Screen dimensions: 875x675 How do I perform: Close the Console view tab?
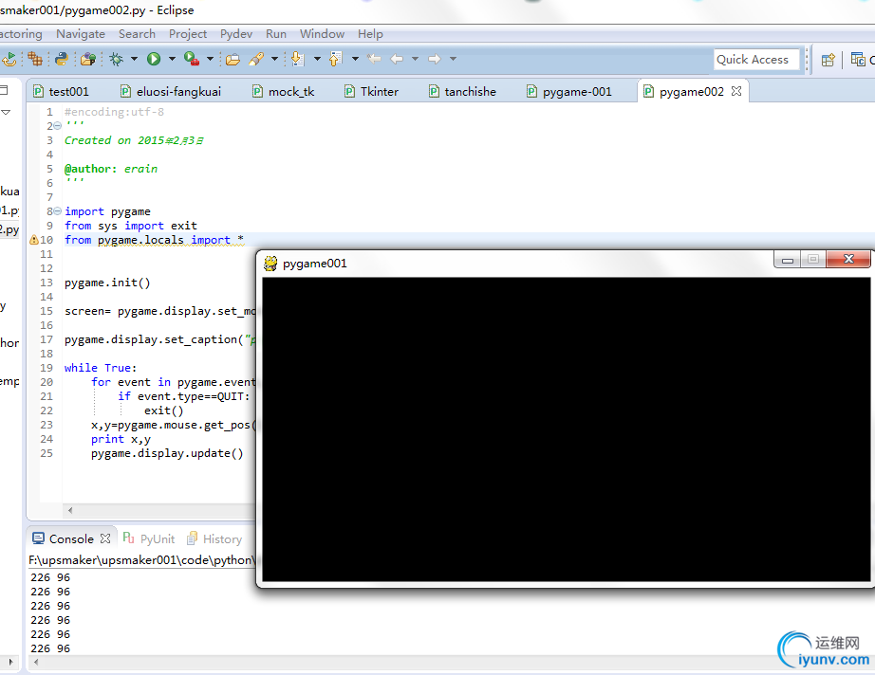coord(105,538)
